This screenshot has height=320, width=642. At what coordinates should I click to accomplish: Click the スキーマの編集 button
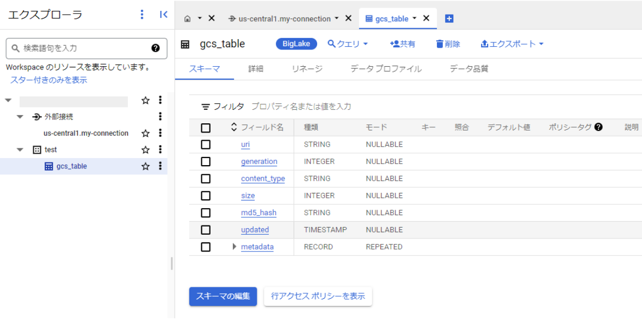pyautogui.click(x=223, y=296)
